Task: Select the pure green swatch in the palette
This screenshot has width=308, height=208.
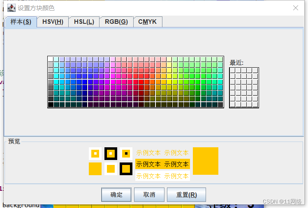Action: tap(198, 82)
